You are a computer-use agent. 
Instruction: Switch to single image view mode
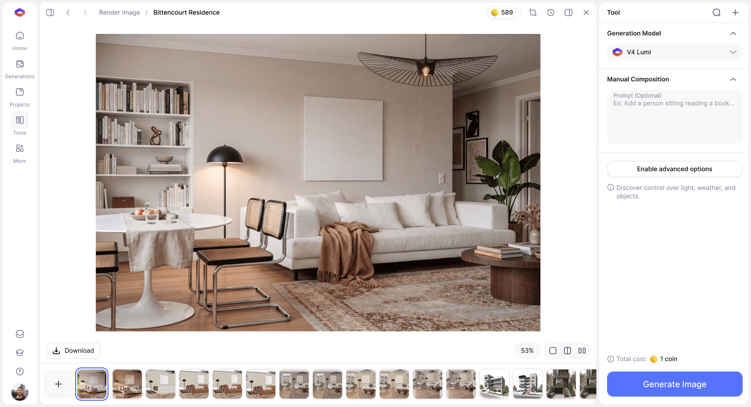[553, 351]
